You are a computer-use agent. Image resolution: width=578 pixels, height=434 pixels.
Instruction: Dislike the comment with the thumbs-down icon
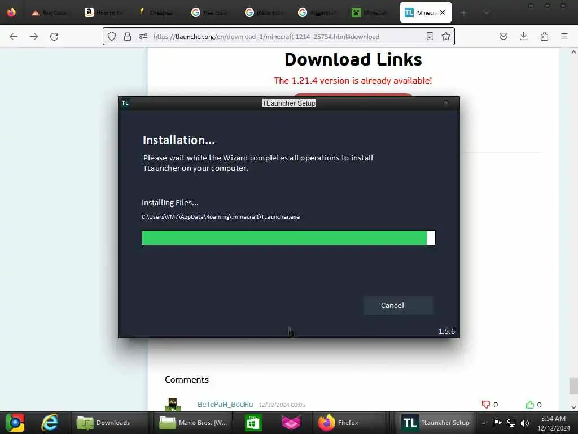click(486, 405)
